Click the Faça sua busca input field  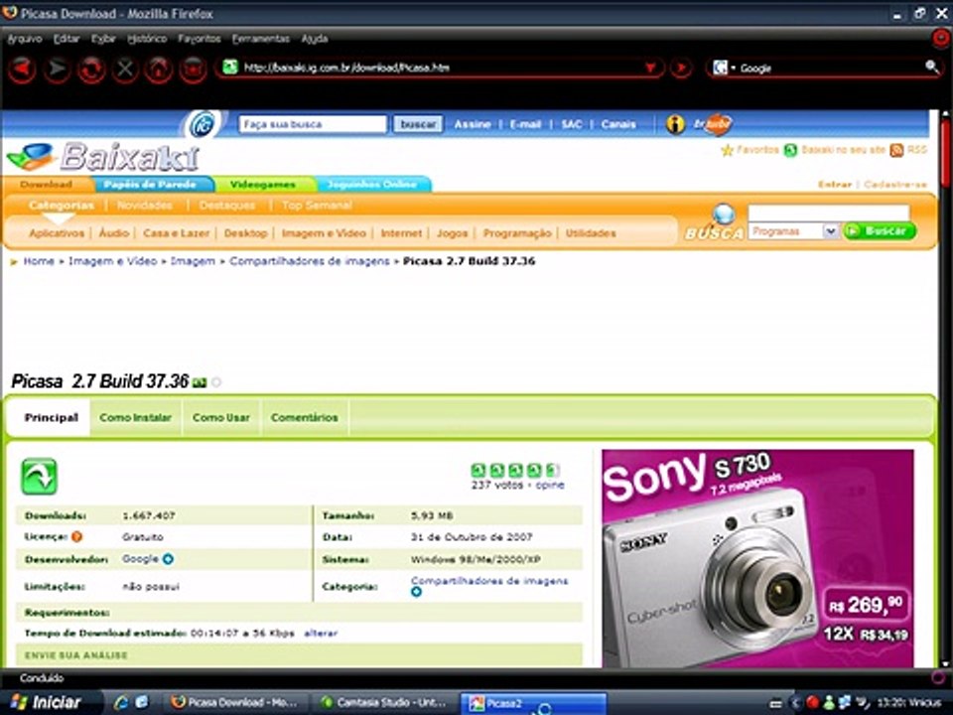click(313, 124)
